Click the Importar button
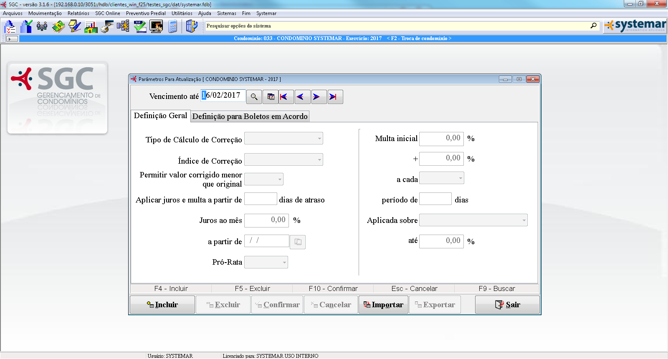 tap(383, 305)
